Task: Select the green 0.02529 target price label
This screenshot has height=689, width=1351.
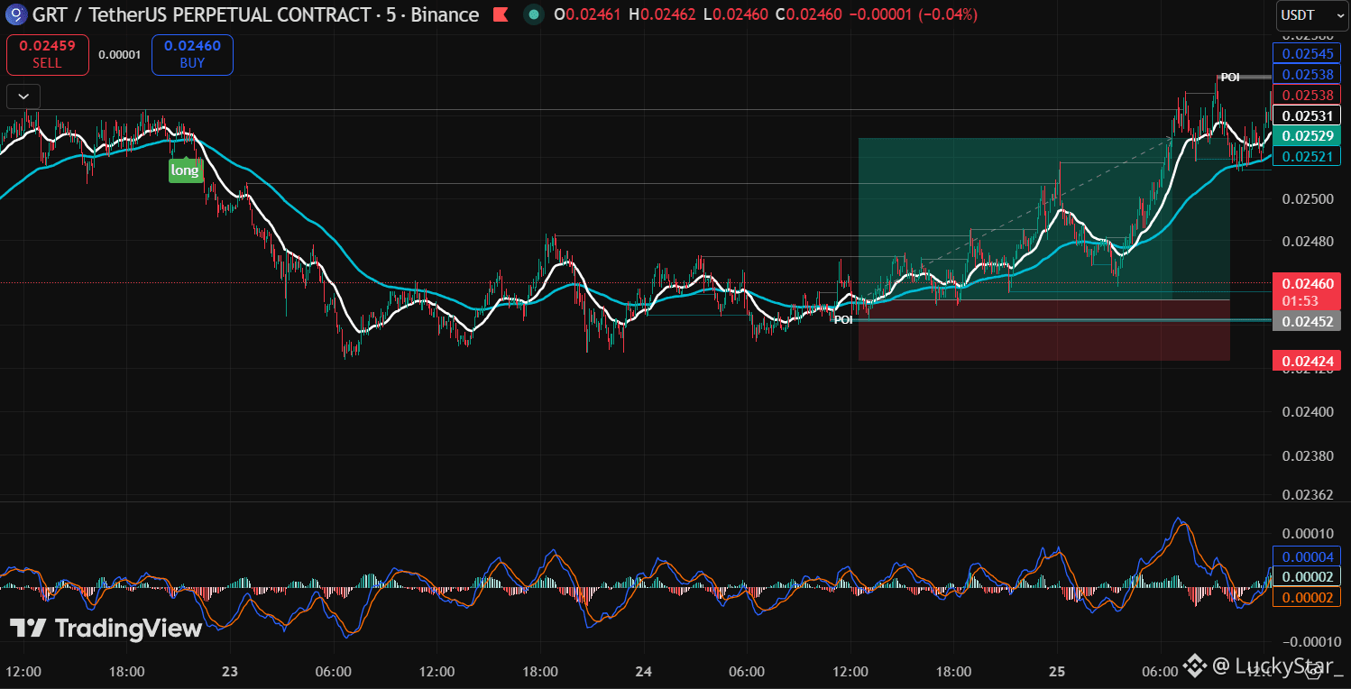Action: [1307, 135]
